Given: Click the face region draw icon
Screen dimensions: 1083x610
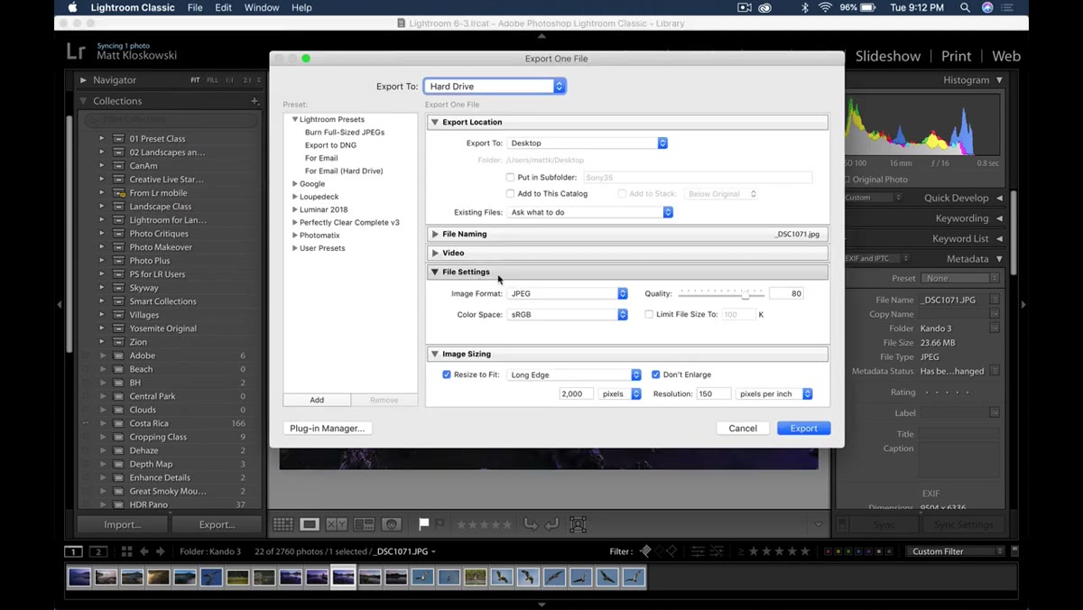Looking at the screenshot, I should (578, 524).
